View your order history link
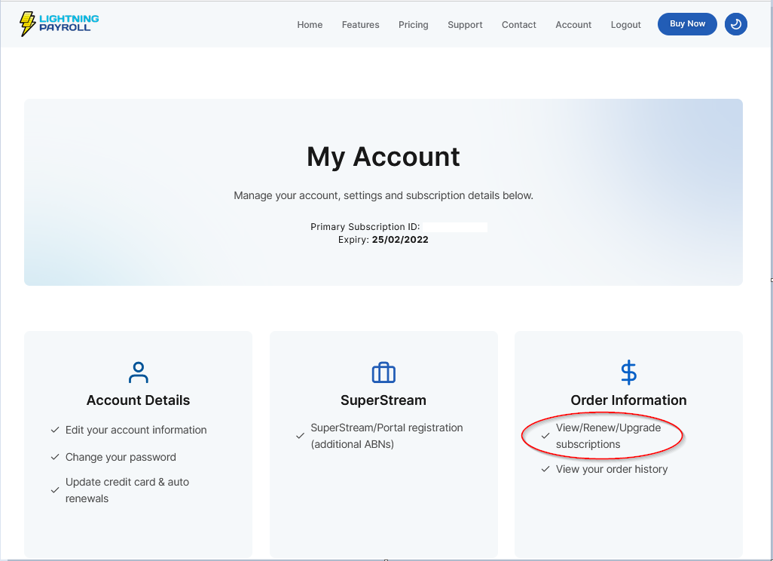The height and width of the screenshot is (561, 773). (x=612, y=469)
